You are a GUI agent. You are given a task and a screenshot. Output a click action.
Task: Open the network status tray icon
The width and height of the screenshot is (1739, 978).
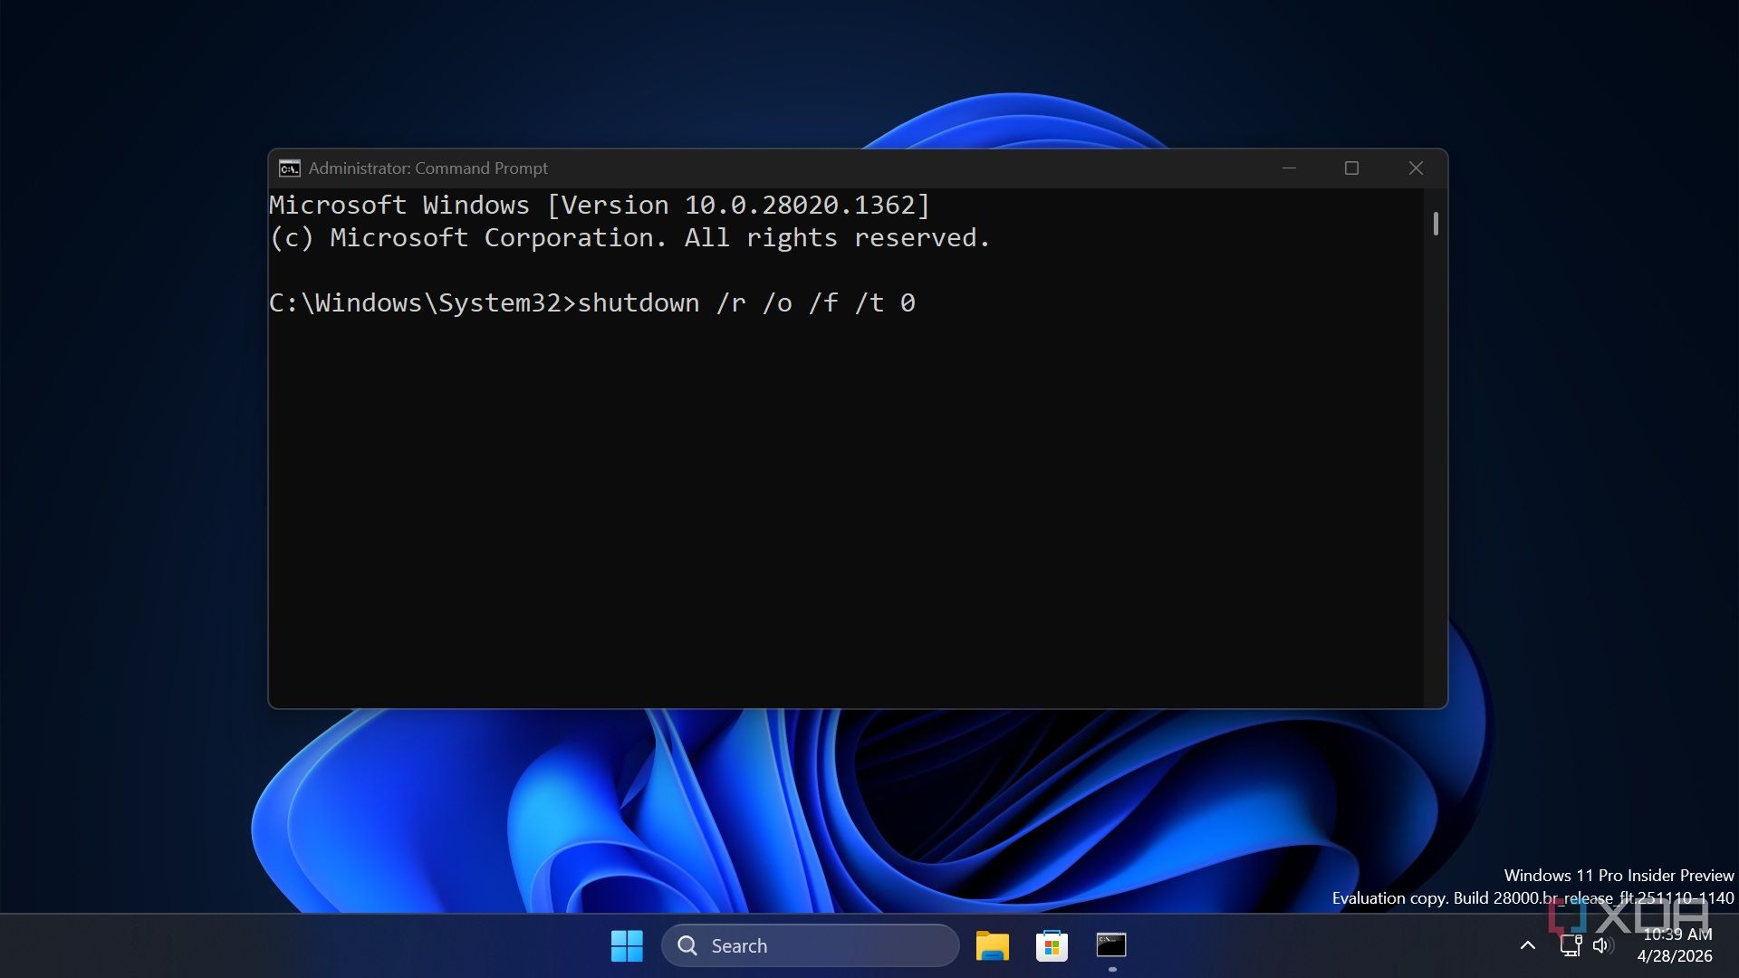[1571, 945]
